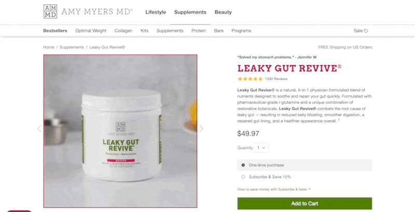
Task: Select One-time purchase option
Action: click(305, 165)
